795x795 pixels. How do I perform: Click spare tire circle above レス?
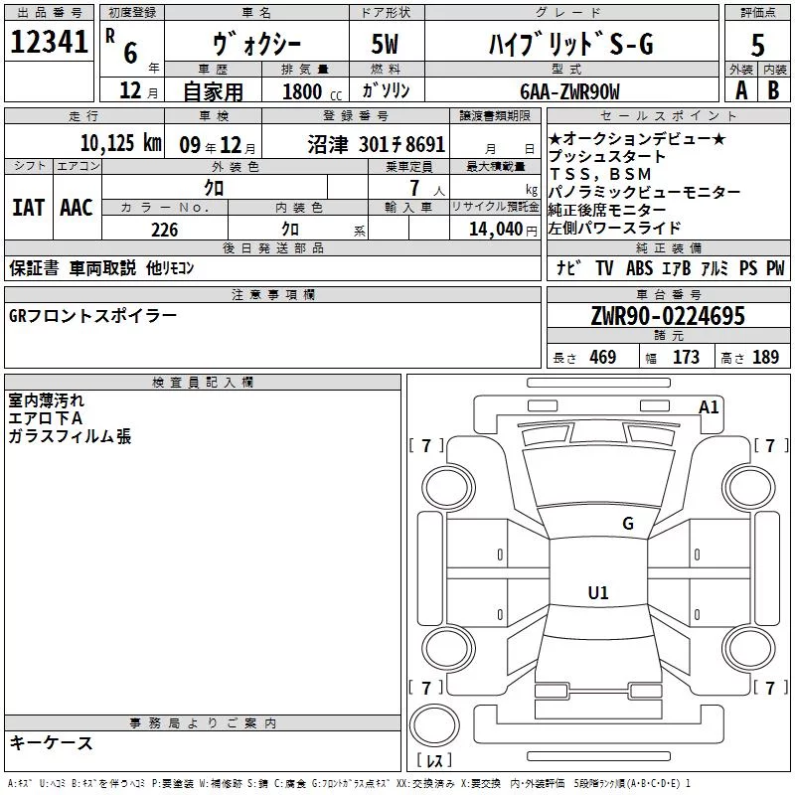[434, 725]
